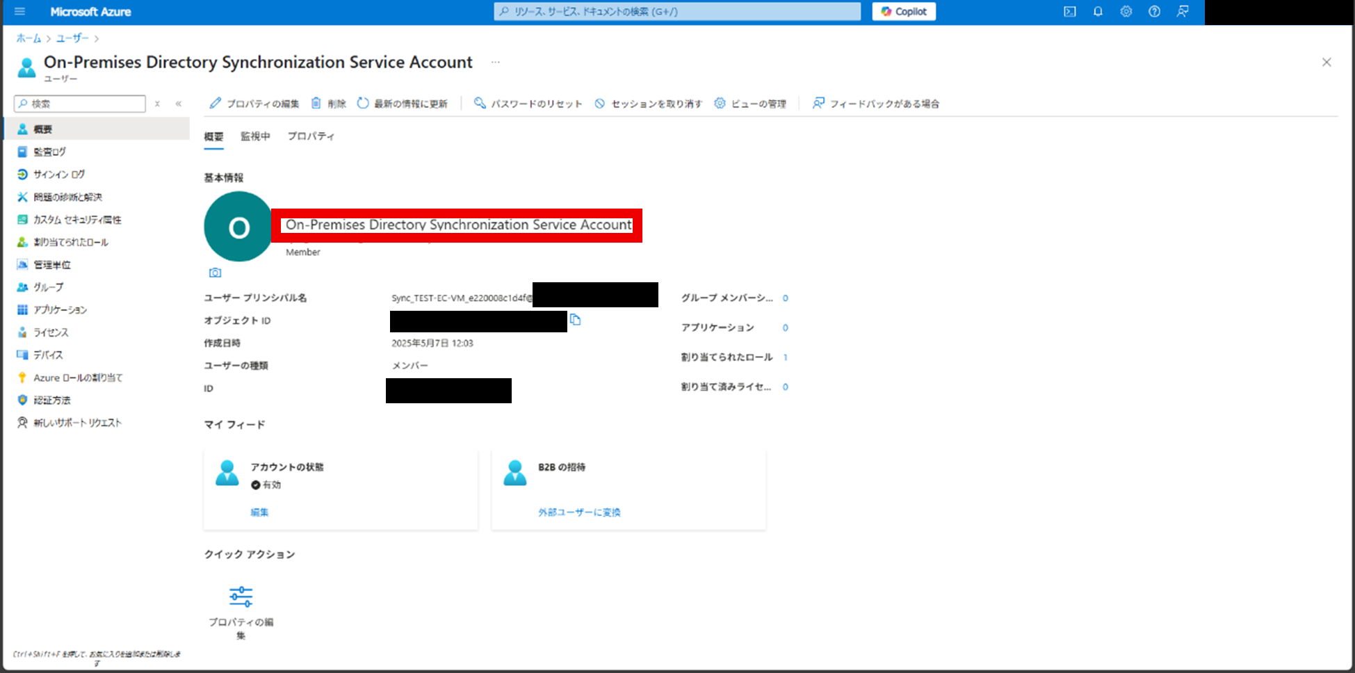Open the help question mark icon

[x=1154, y=11]
